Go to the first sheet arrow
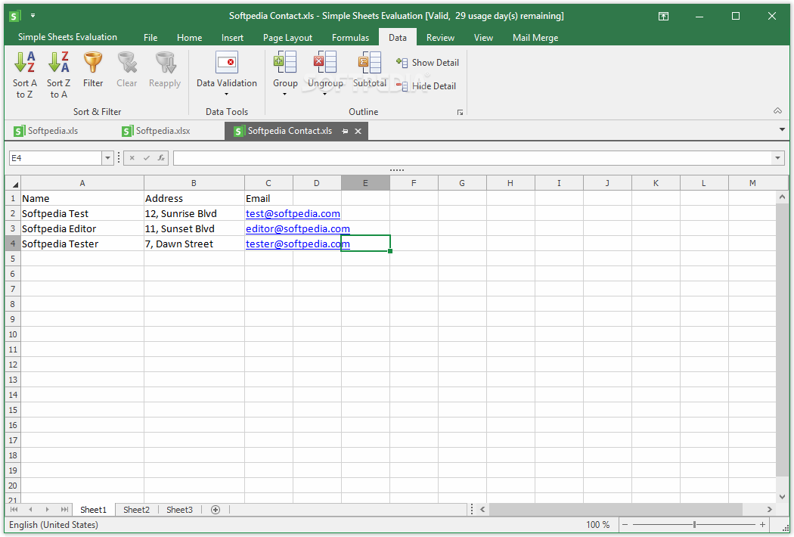Viewport: 794px width, 537px height. (x=14, y=510)
